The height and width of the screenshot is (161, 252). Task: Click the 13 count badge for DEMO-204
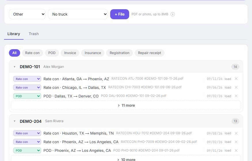coord(235,121)
